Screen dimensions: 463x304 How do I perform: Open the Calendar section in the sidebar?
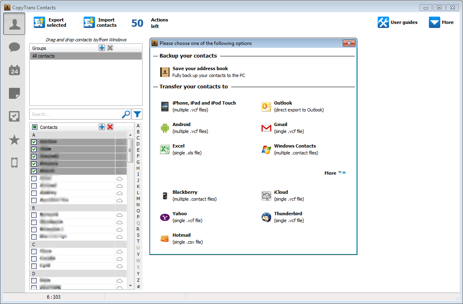coord(14,70)
